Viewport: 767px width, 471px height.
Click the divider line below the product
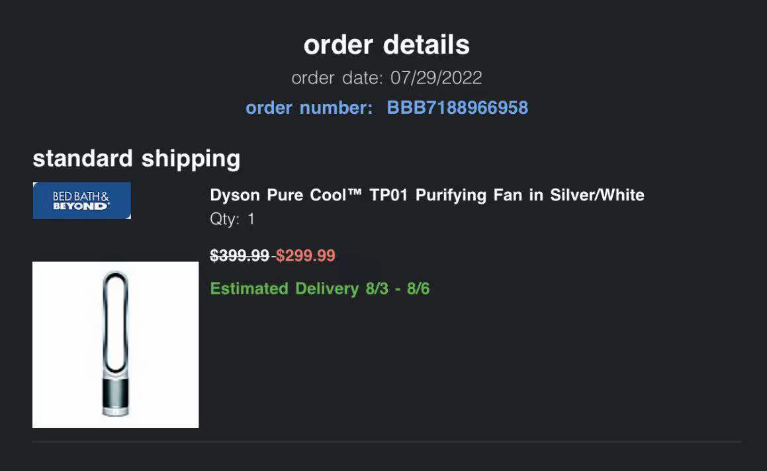click(x=386, y=441)
